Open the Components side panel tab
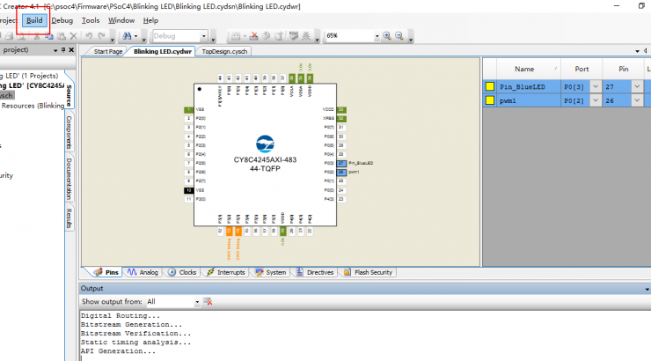 (x=69, y=132)
